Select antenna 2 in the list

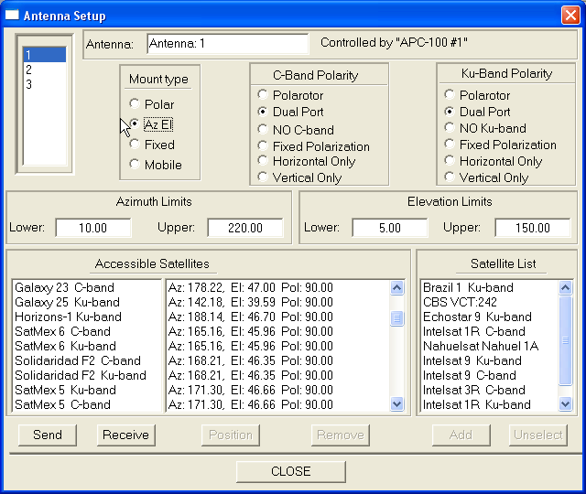44,70
